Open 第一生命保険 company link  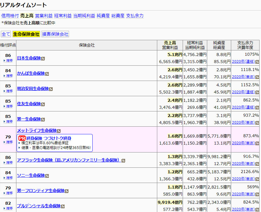pos(29,119)
